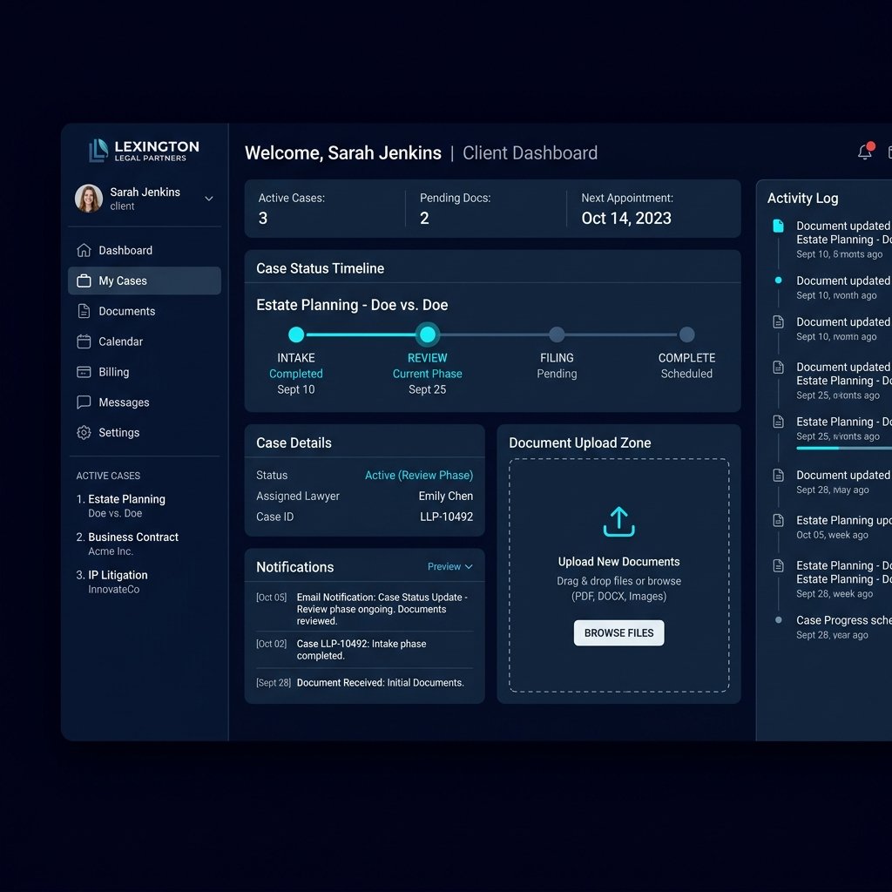Screen dimensions: 892x892
Task: Open the Business Contract Acme Inc. case
Action: pos(127,544)
